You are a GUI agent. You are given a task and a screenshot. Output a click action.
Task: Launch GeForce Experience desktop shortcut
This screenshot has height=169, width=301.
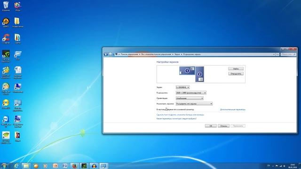click(x=6, y=56)
